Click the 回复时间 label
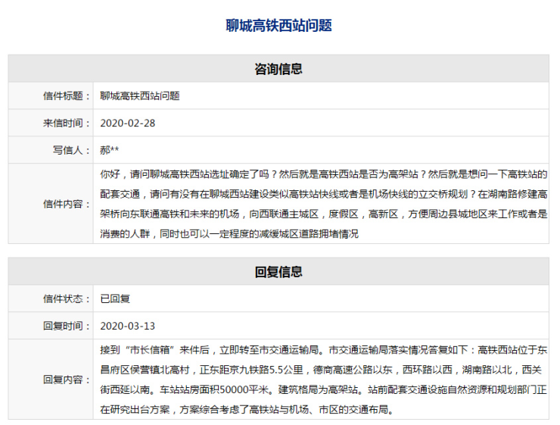 coord(67,326)
